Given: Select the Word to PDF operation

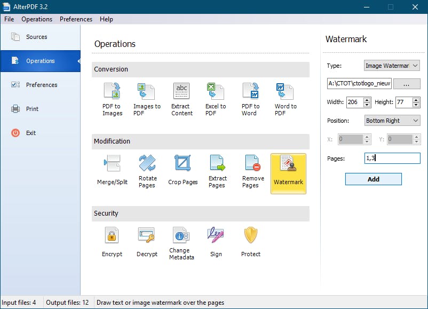Looking at the screenshot, I should pos(285,100).
